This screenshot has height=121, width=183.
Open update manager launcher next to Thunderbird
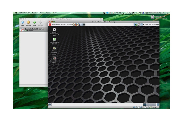pos(81,25)
